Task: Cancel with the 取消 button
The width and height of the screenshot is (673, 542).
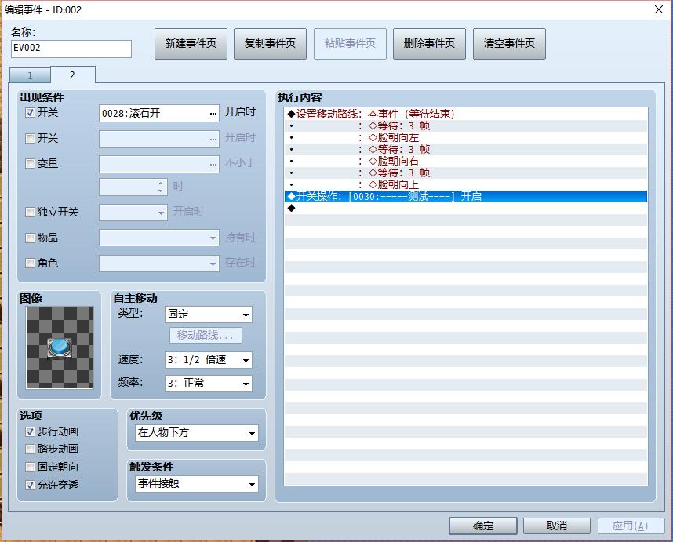Action: 557,526
